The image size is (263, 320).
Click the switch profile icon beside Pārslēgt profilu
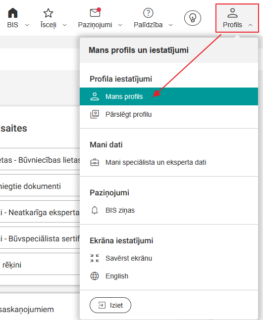(95, 114)
